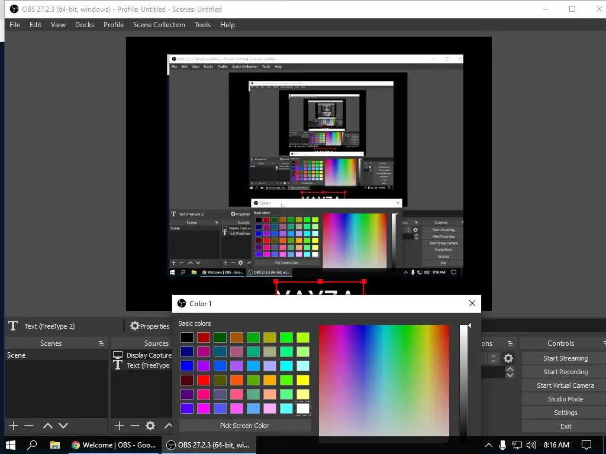Switch to the Welcome | OBS Chrome taskbar window
The image size is (606, 454).
click(114, 445)
